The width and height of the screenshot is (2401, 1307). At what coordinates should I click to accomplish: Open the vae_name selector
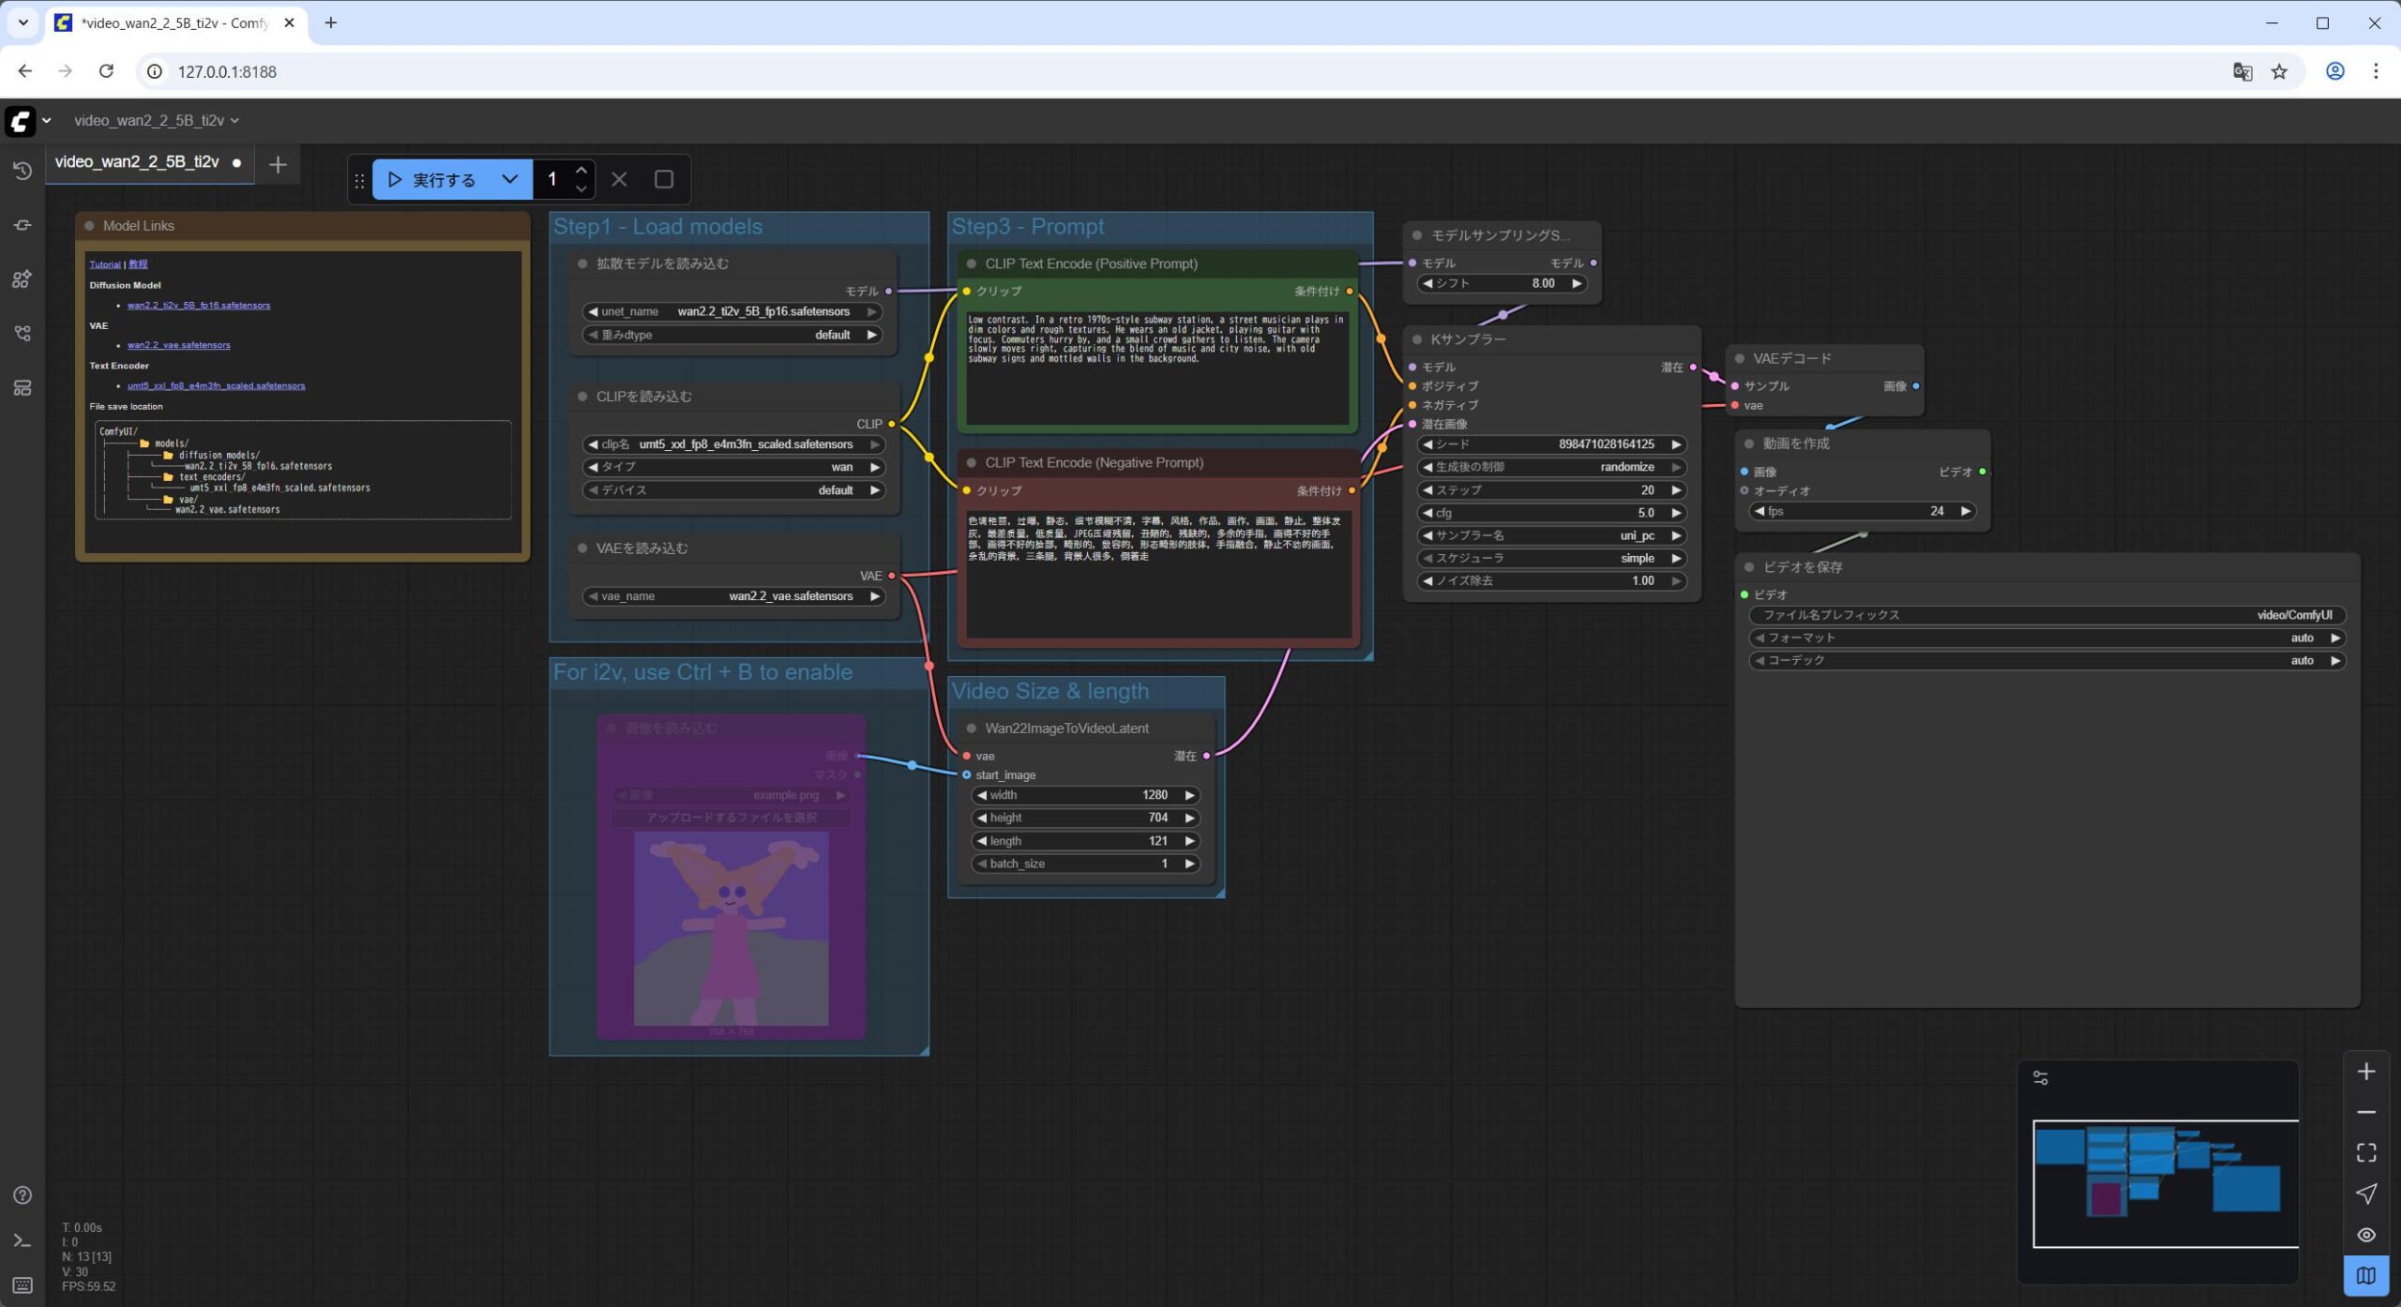tap(734, 596)
